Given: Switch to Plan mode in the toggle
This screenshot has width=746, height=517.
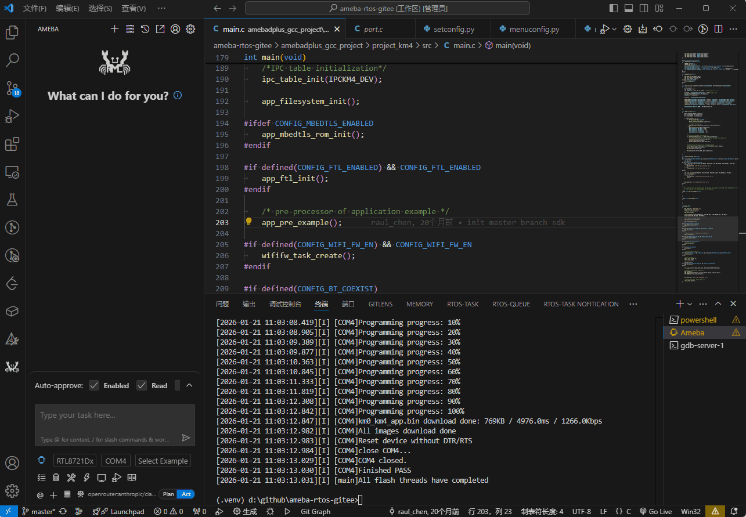Looking at the screenshot, I should click(x=168, y=494).
